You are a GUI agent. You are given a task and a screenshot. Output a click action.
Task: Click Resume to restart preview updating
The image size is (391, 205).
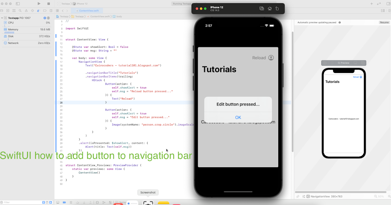click(x=384, y=22)
